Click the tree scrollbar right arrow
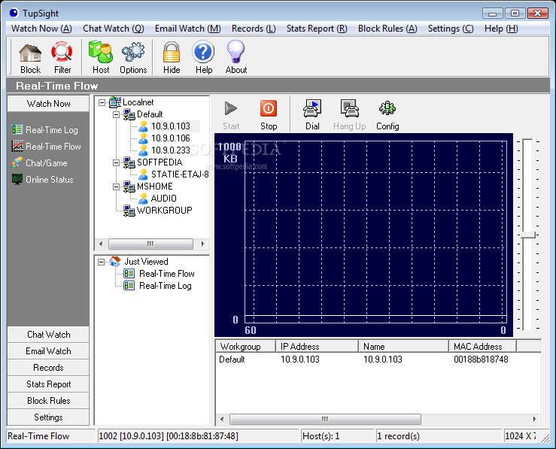556x449 pixels. coord(203,244)
